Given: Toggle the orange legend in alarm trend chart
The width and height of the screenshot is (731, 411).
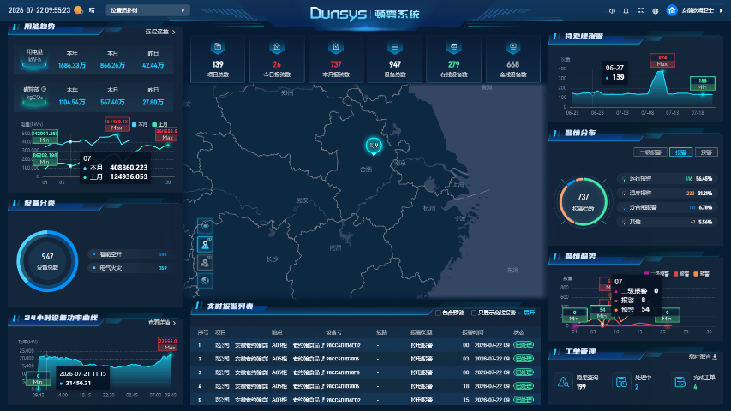Looking at the screenshot, I should click(703, 273).
